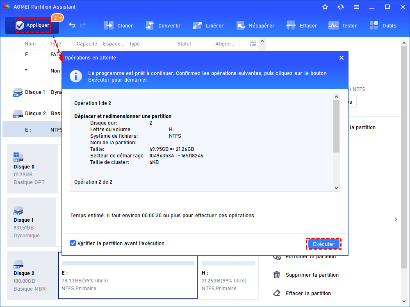Click the Opération 2 de 2 text
410x307 pixels.
pyautogui.click(x=93, y=182)
